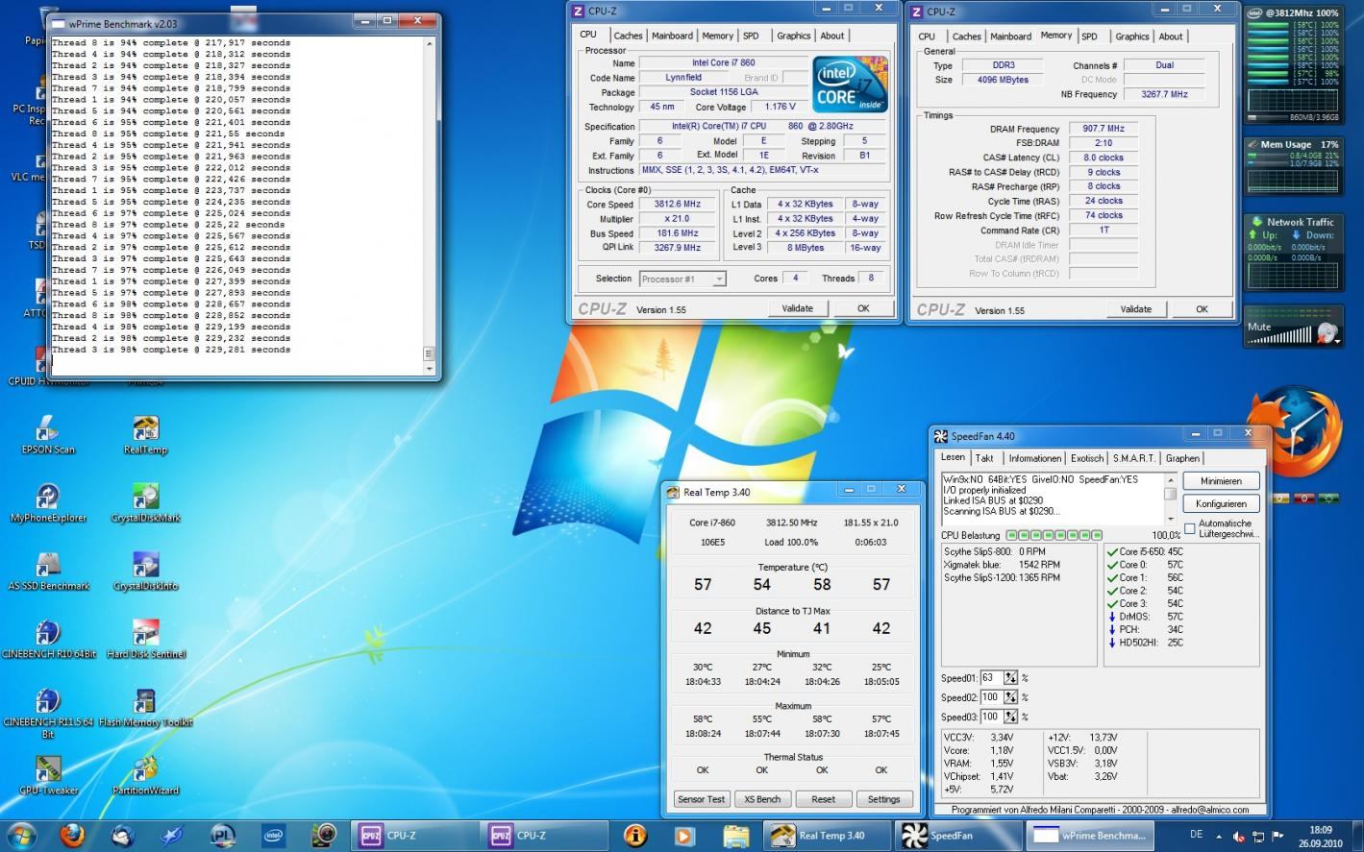Open the Takt tab in SpeedFan
The image size is (1364, 852).
(x=985, y=458)
